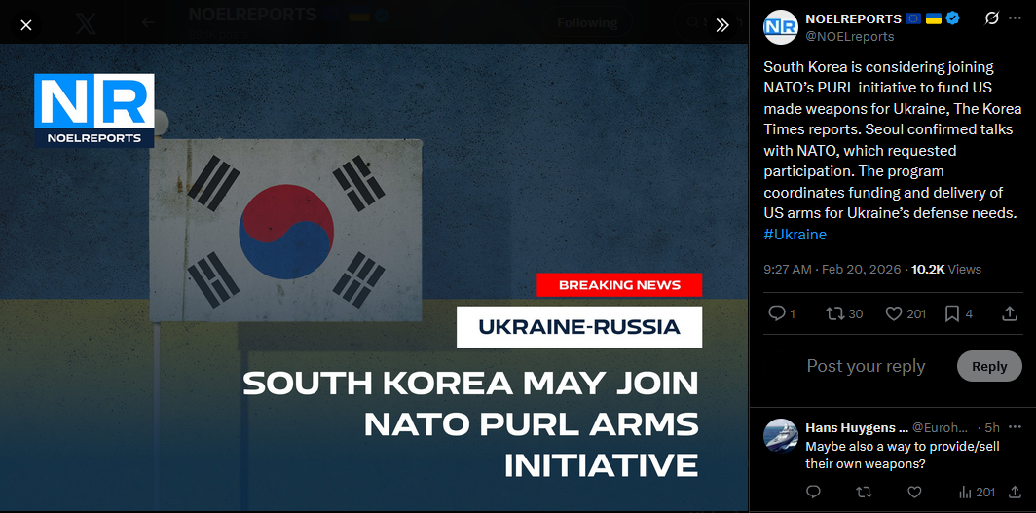
Task: Open the Grok circle-slash icon
Action: pyautogui.click(x=991, y=18)
